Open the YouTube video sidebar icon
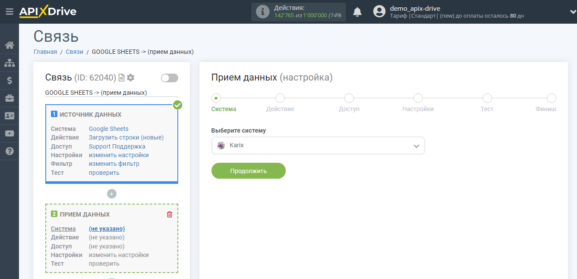The image size is (577, 279). pyautogui.click(x=9, y=133)
